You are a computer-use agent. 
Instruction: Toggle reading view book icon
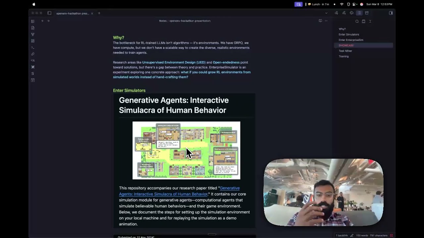click(x=320, y=21)
